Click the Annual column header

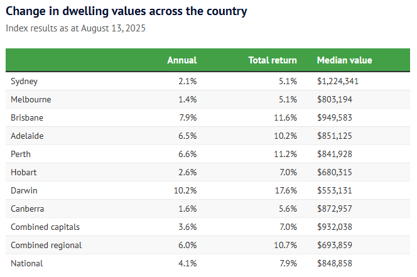point(181,60)
